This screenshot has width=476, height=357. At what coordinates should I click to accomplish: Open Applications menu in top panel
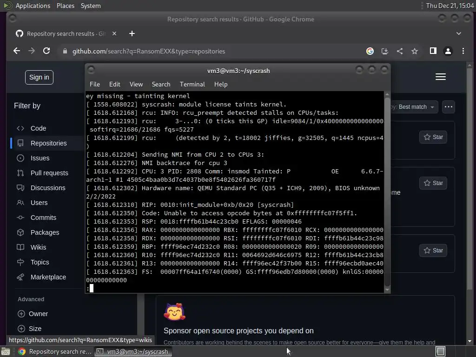pyautogui.click(x=33, y=6)
